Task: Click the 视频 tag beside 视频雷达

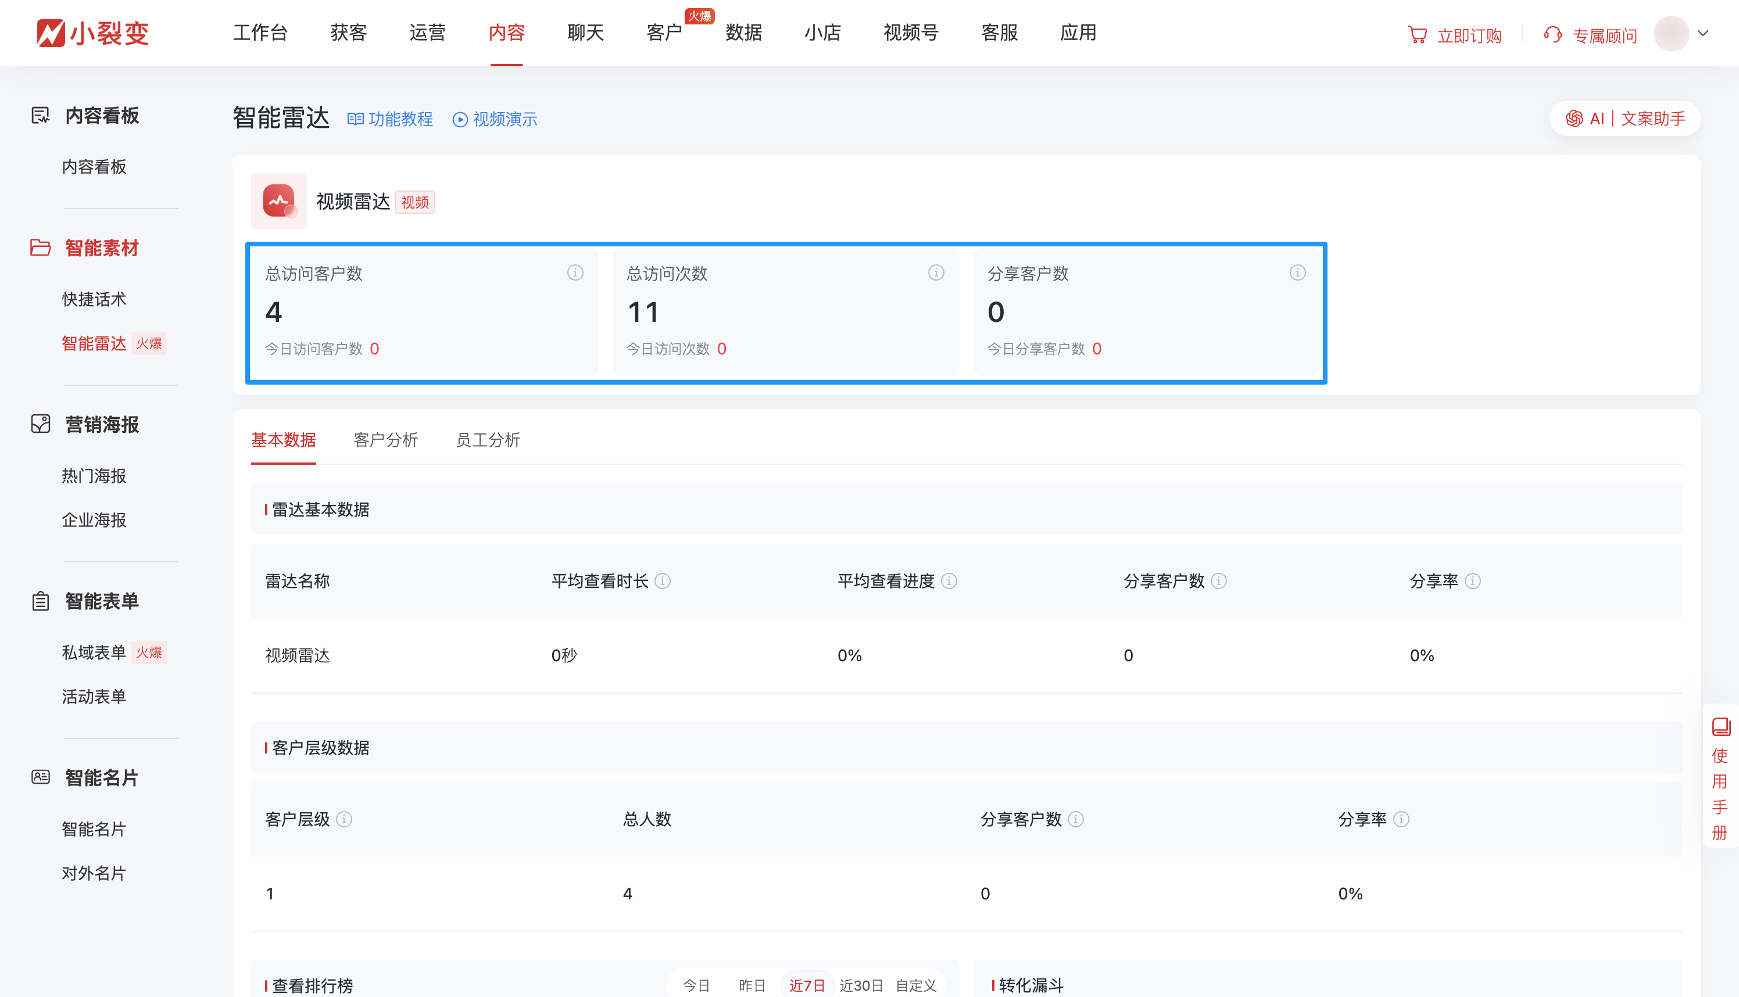Action: click(414, 202)
